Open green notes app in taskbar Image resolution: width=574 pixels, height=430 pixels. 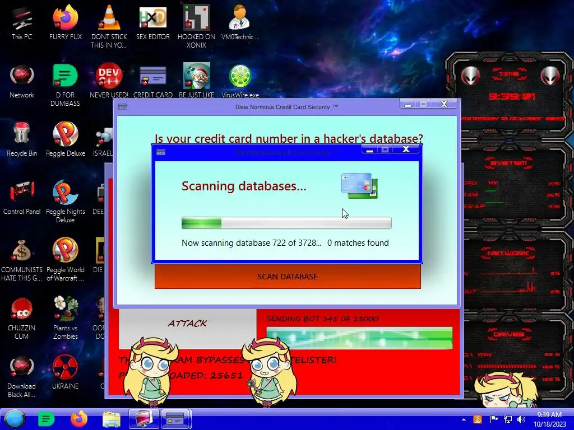click(46, 419)
